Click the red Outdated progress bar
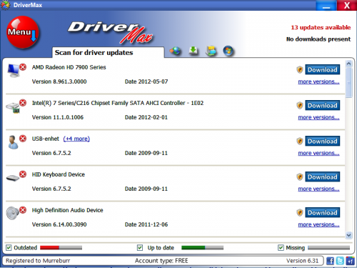 (x=61, y=248)
